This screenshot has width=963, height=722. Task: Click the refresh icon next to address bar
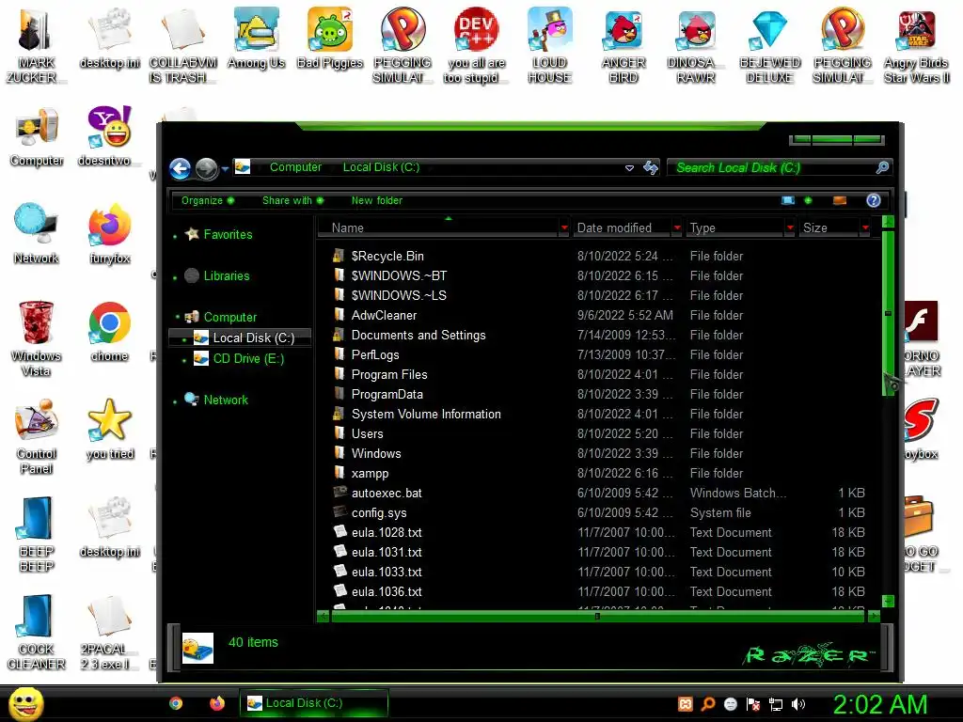click(x=651, y=167)
